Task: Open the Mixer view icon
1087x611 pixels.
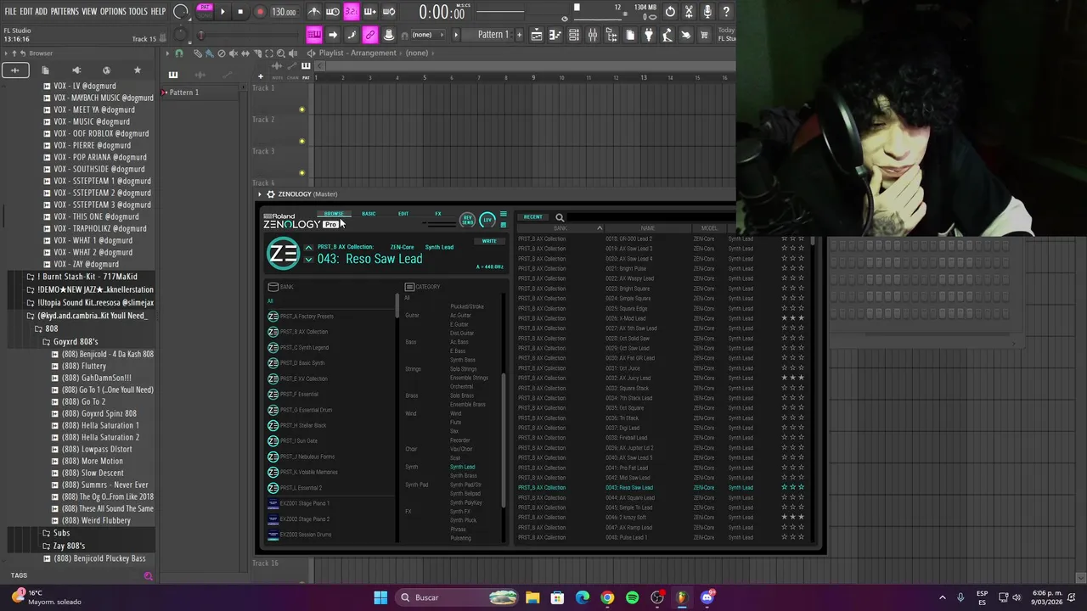Action: [x=593, y=35]
